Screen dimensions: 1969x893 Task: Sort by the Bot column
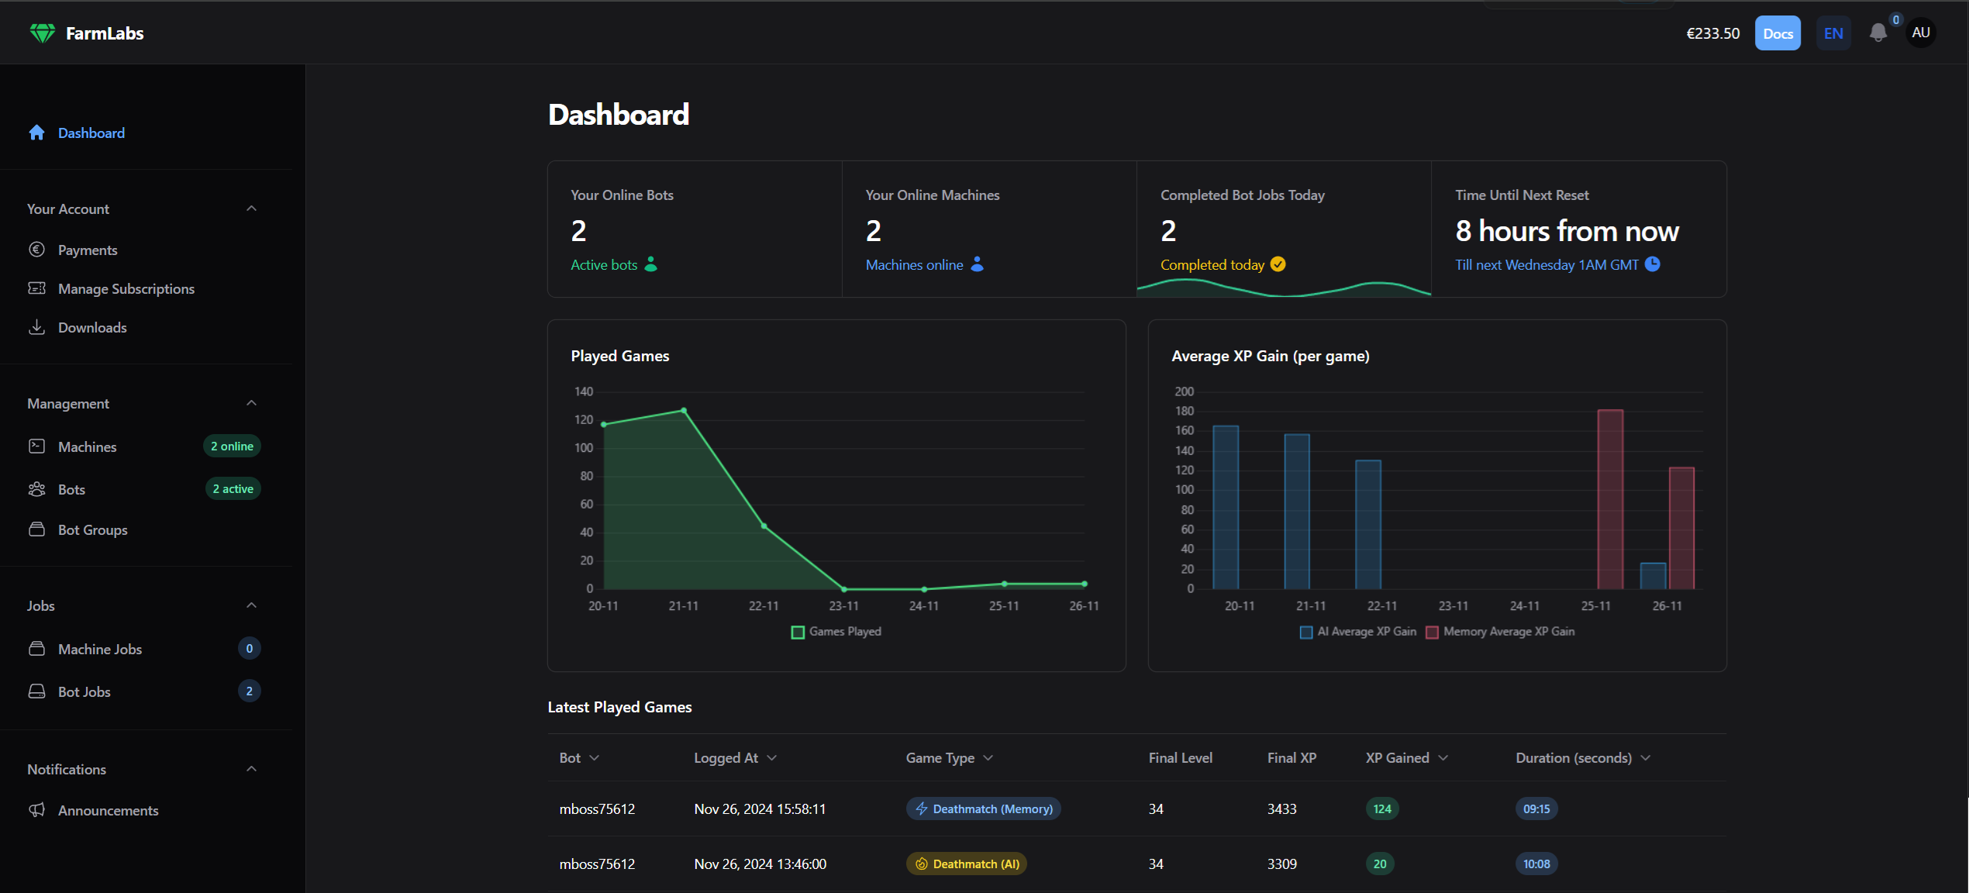[x=579, y=758]
